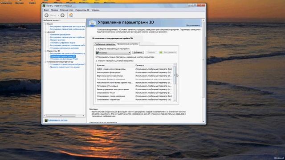Open the program selection dropdown
285x160 pixels.
click(113, 52)
